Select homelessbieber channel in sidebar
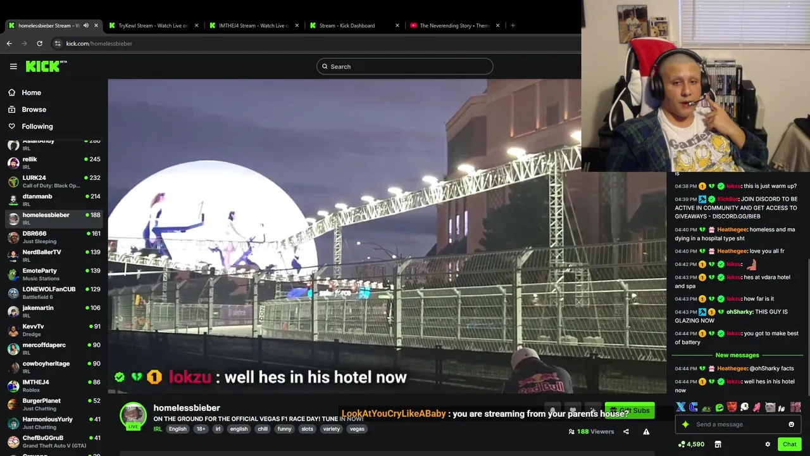 [x=54, y=218]
